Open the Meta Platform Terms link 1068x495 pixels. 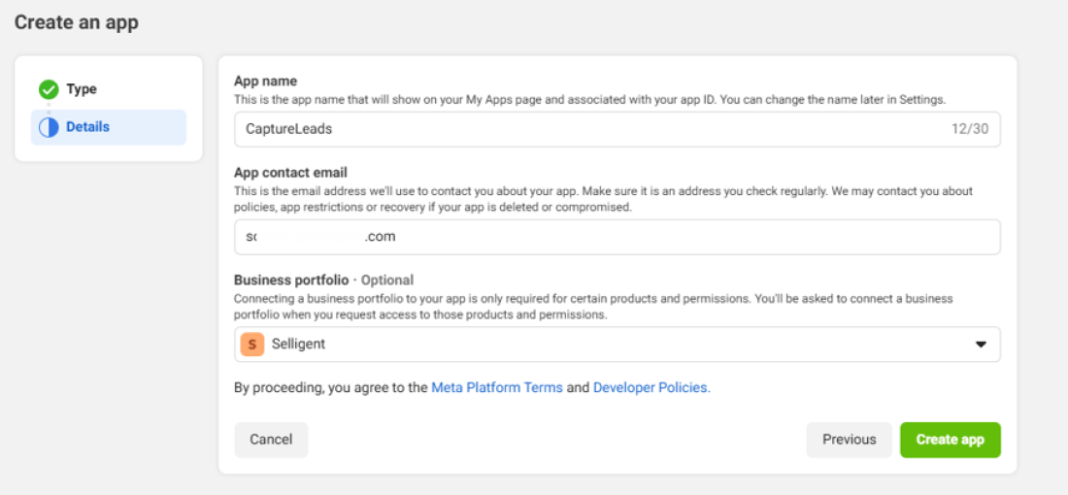(x=497, y=387)
